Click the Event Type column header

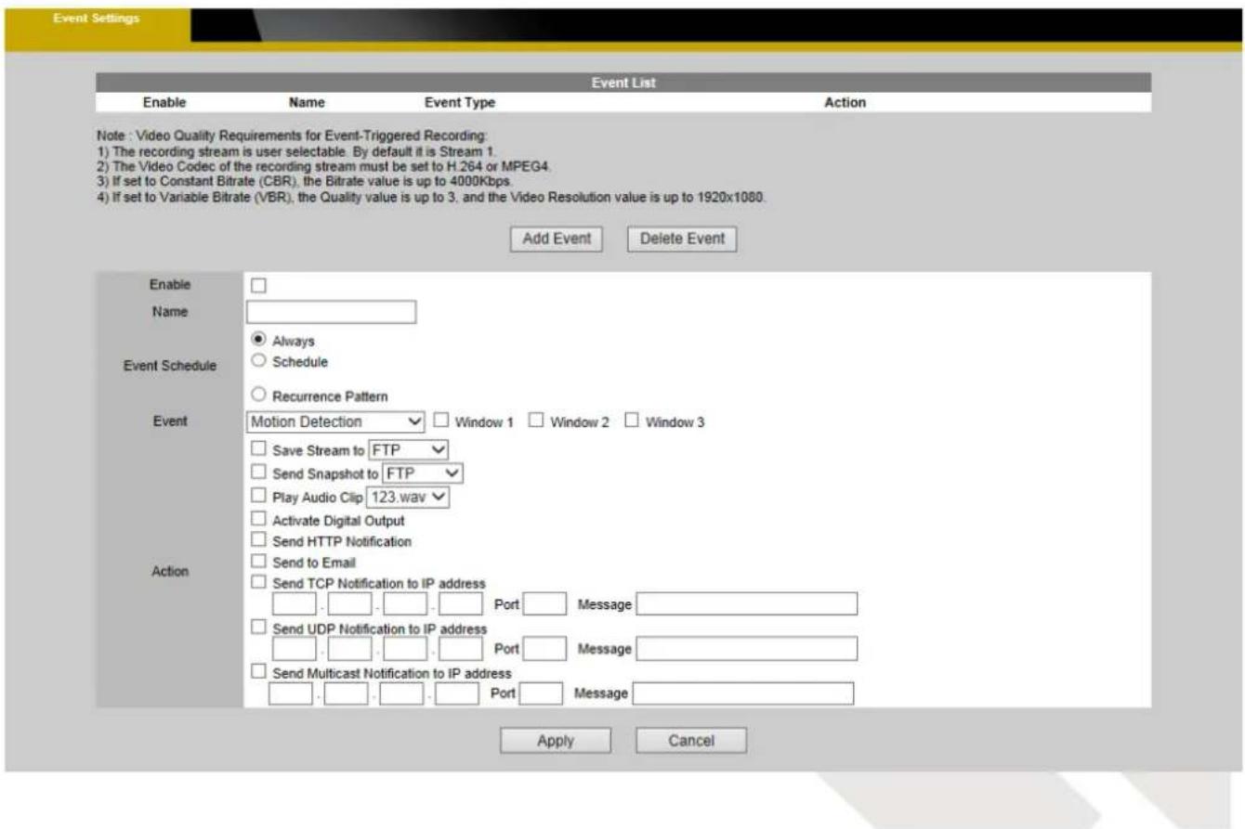click(x=459, y=103)
